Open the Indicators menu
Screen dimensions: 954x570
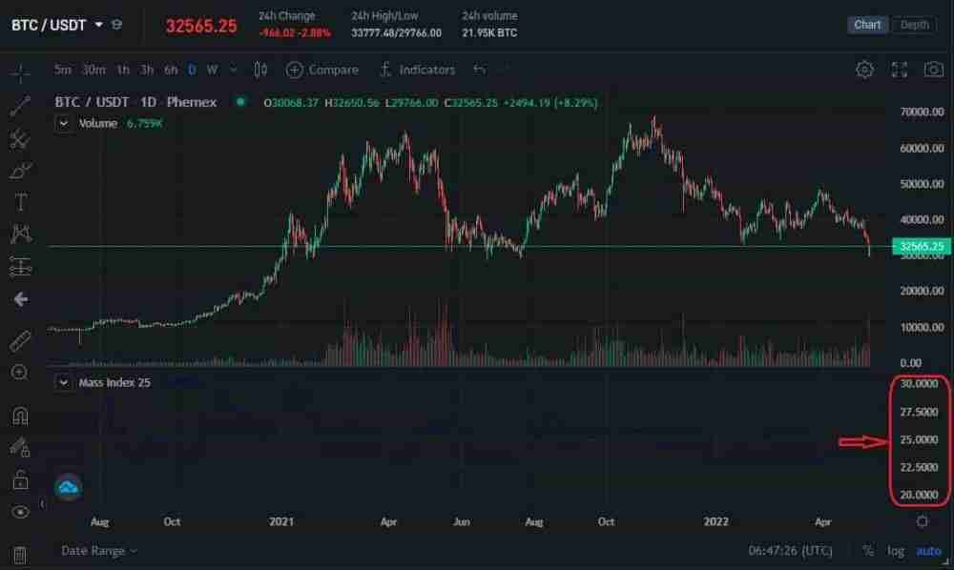tap(417, 70)
